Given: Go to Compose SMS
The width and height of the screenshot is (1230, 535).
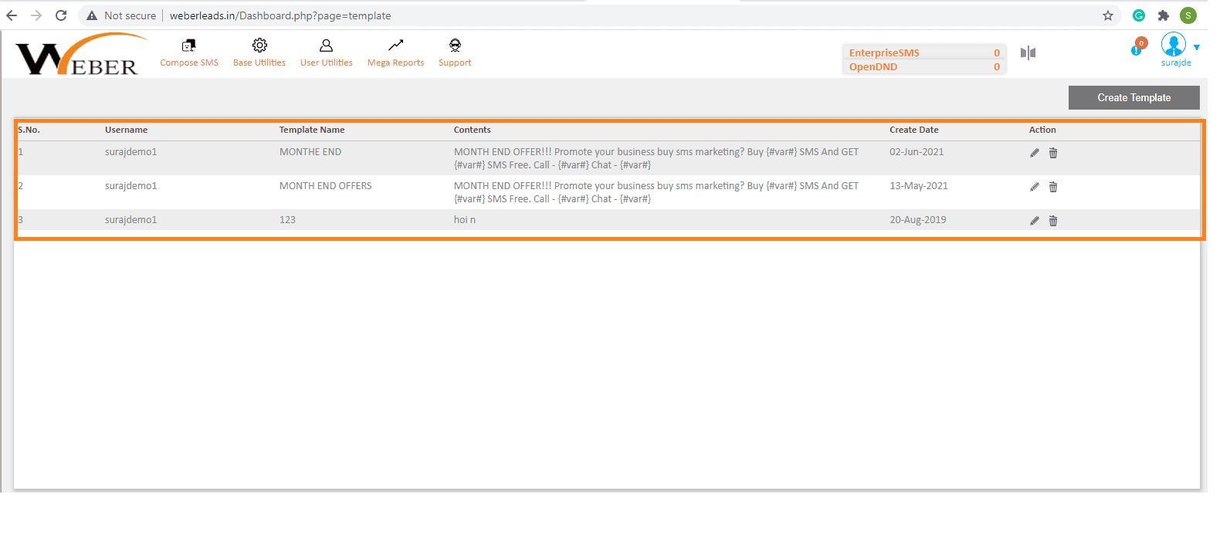Looking at the screenshot, I should coord(189,52).
